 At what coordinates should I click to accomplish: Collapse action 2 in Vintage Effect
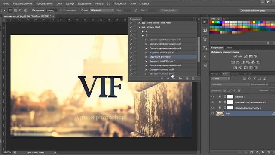pos(143,35)
